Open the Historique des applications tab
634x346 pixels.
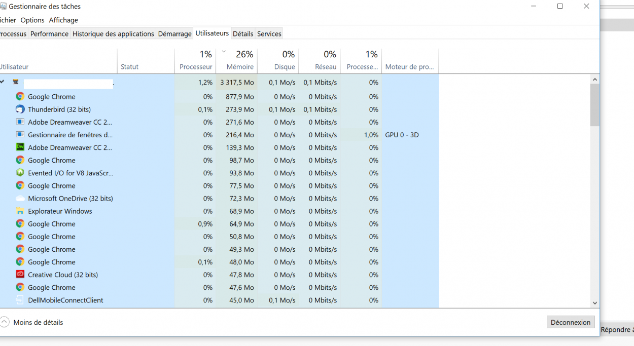click(x=113, y=33)
